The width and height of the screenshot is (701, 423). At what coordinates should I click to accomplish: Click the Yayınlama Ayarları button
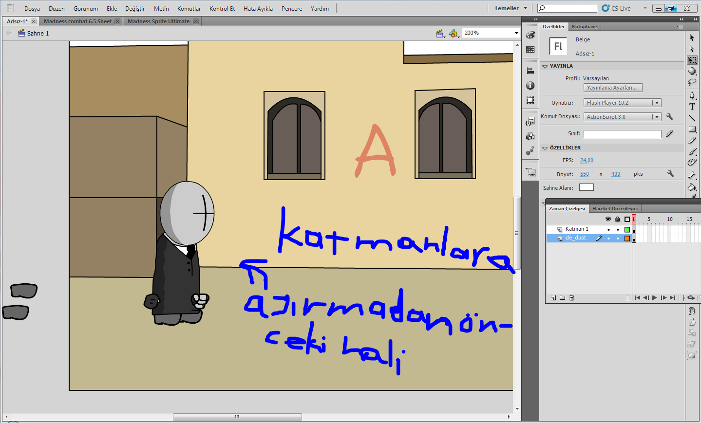pyautogui.click(x=613, y=88)
